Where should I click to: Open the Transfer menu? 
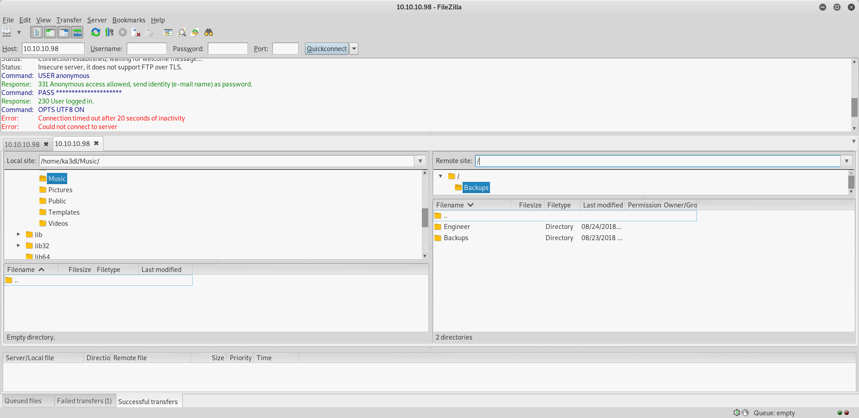[x=69, y=20]
